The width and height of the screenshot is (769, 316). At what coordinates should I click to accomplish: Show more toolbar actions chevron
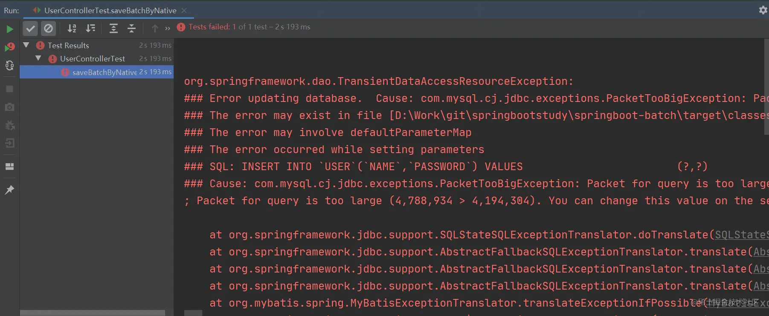(168, 29)
